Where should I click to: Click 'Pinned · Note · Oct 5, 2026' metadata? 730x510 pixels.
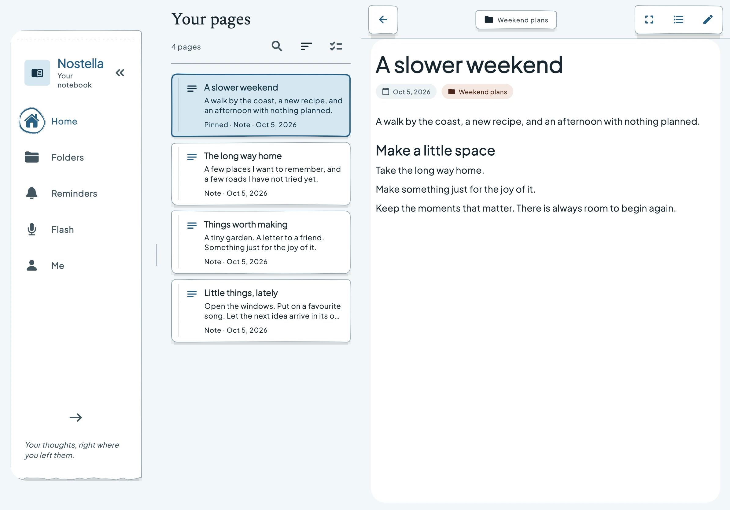pyautogui.click(x=250, y=125)
